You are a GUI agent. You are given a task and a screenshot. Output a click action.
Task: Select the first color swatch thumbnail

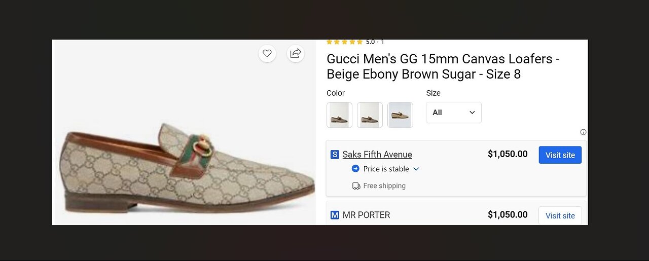[340, 115]
